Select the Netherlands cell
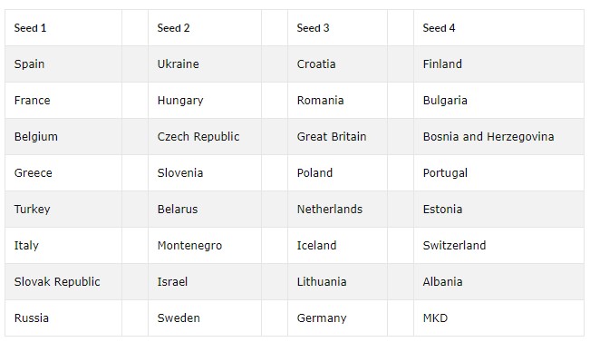This screenshot has height=342, width=590. [x=330, y=209]
